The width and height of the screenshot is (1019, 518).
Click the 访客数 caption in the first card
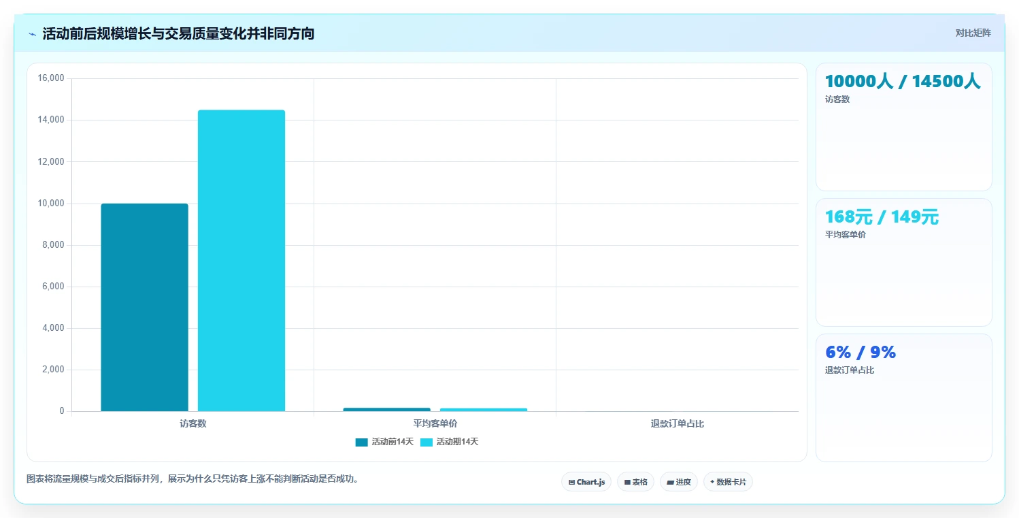click(837, 99)
